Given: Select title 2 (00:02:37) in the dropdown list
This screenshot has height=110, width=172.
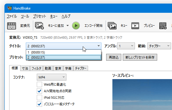Looking at the screenshot, I should (63, 57).
